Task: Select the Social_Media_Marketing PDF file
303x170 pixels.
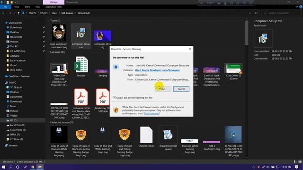Action: click(81, 97)
